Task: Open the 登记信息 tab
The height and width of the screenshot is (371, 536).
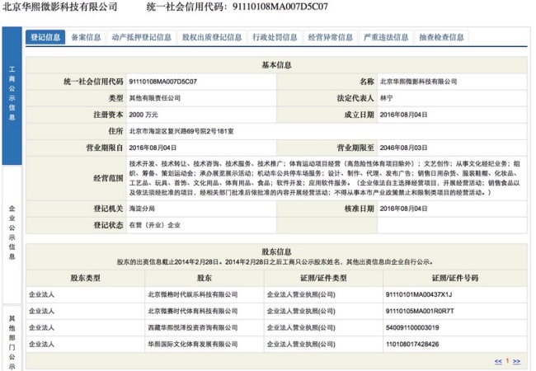Action: coord(45,37)
